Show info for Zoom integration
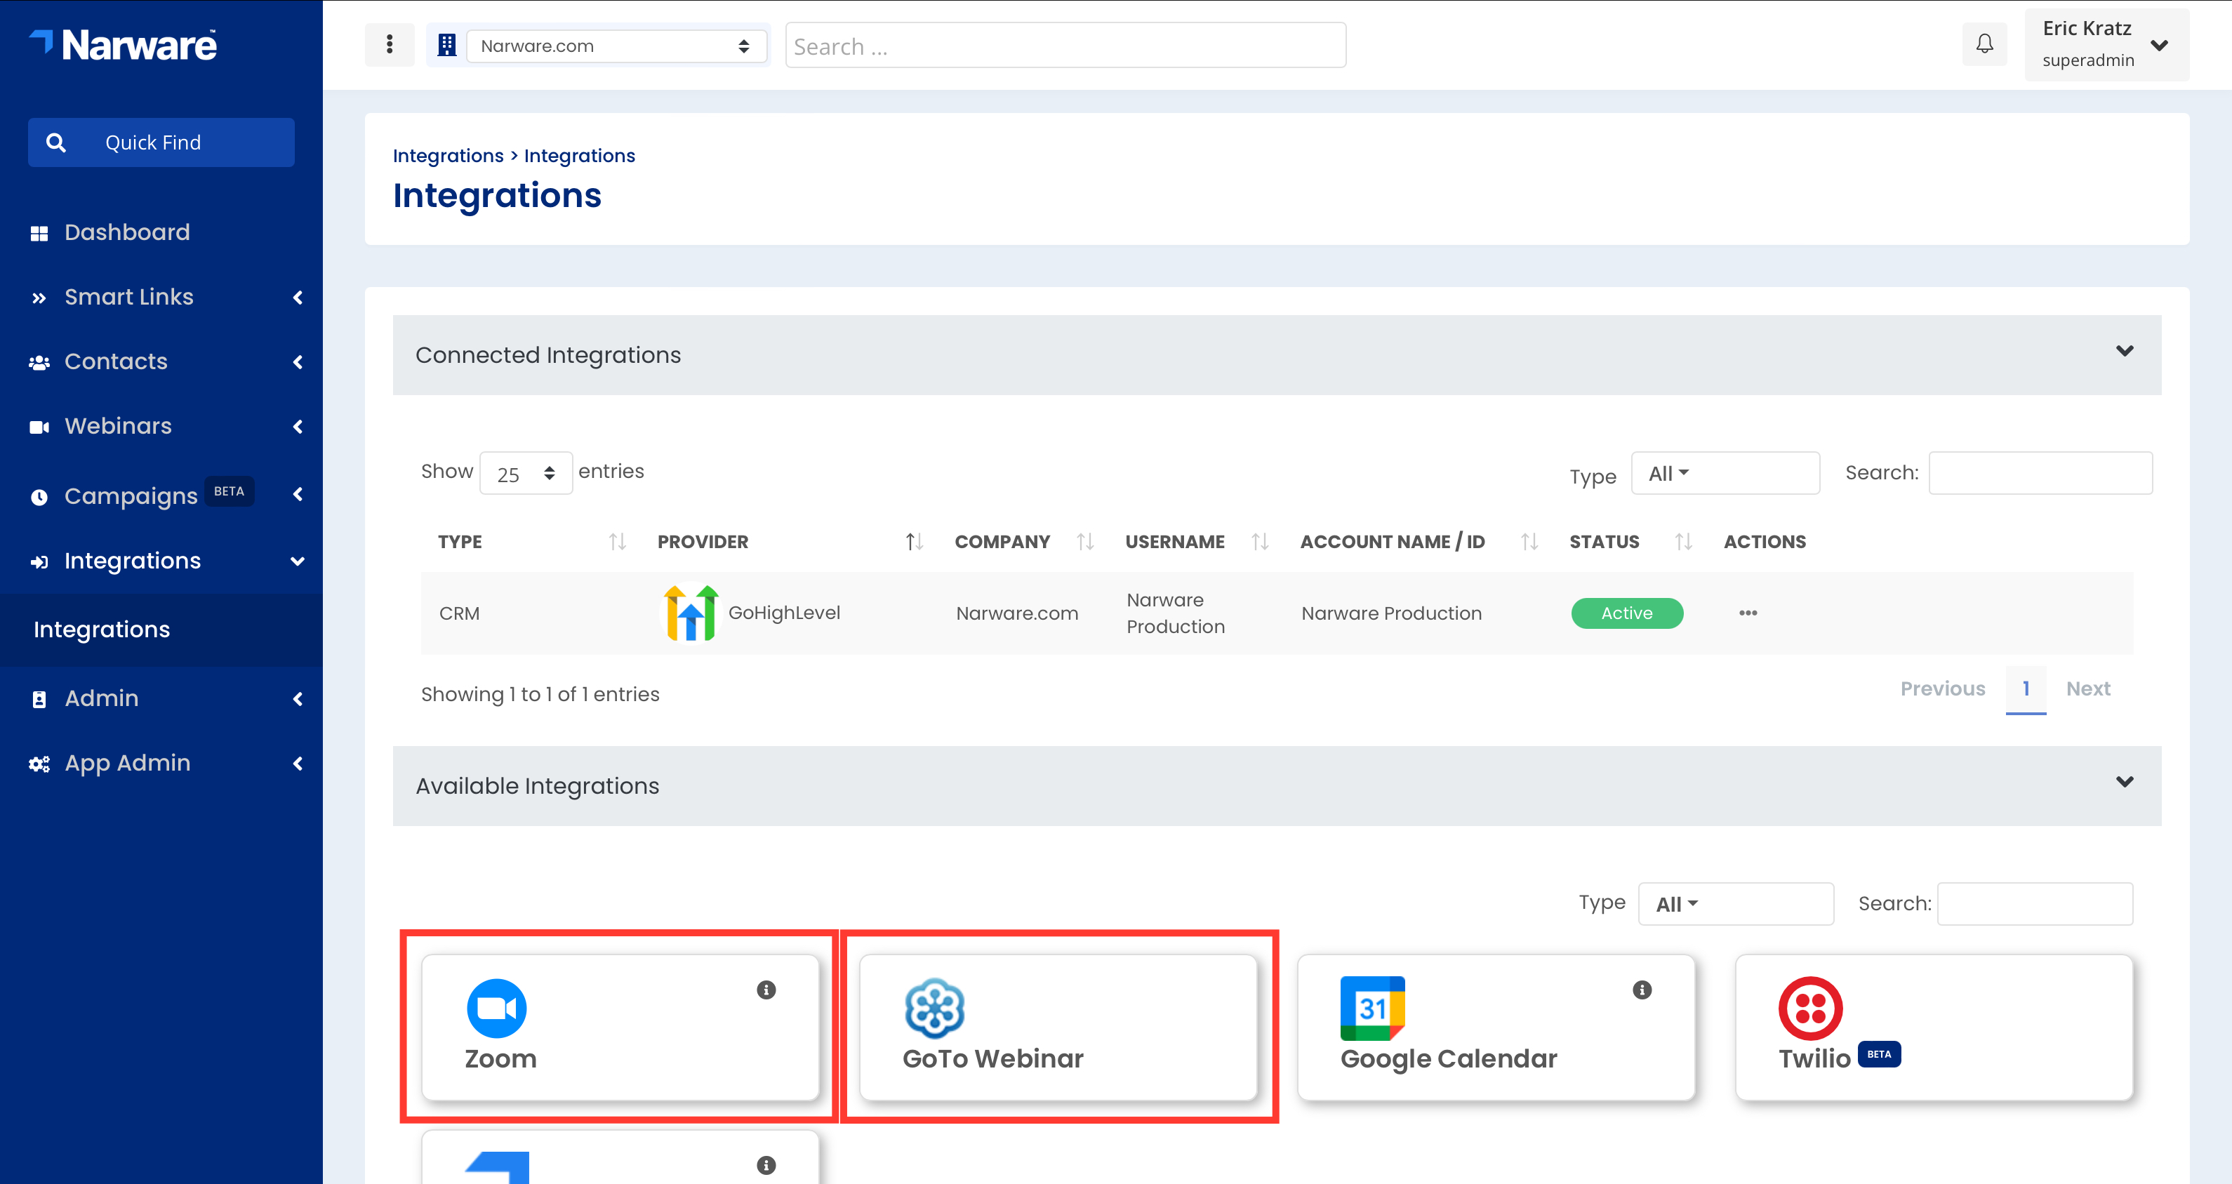Screen dimensions: 2232x1184 [766, 989]
